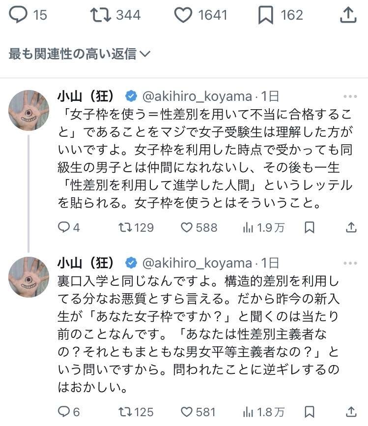Repost the second reply with 125 reposts
368x426 pixels.
pos(125,411)
